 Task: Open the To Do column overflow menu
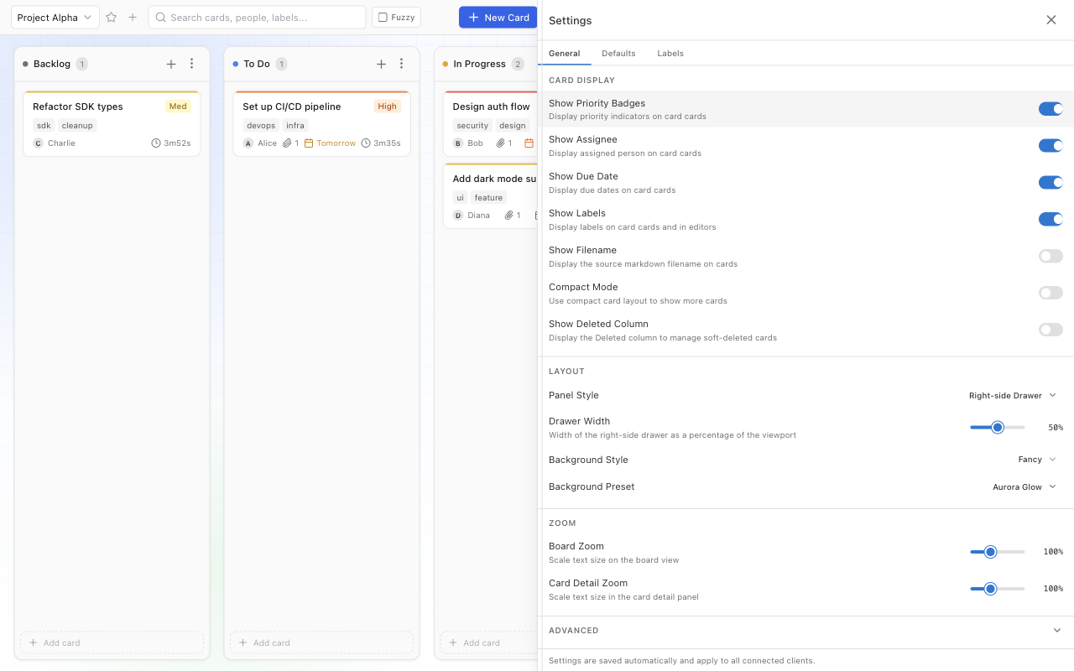point(402,64)
